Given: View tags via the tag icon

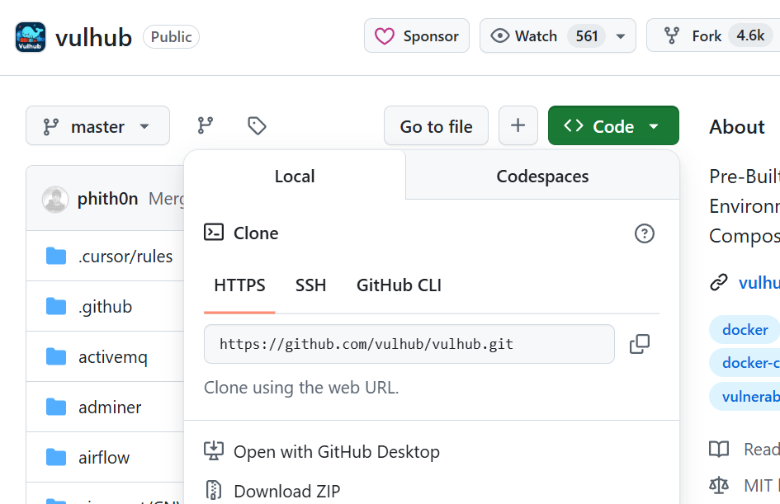Looking at the screenshot, I should [x=257, y=125].
